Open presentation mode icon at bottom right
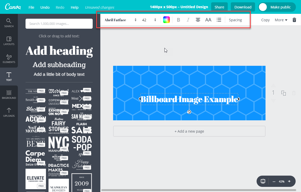This screenshot has width=301, height=192. pyautogui.click(x=263, y=181)
